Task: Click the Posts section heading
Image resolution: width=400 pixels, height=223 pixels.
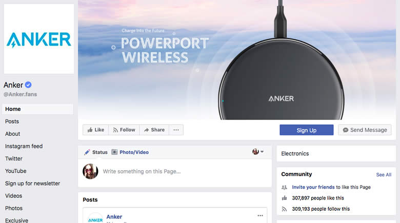Action: tap(90, 200)
